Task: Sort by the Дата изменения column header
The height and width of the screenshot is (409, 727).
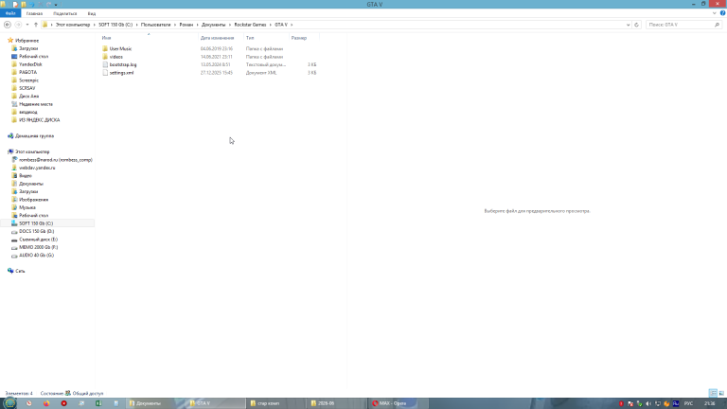Action: coord(221,38)
